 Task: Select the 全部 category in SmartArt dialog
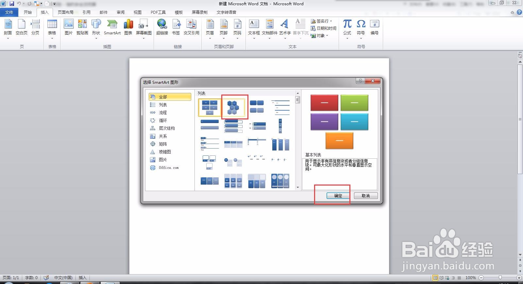pos(170,97)
